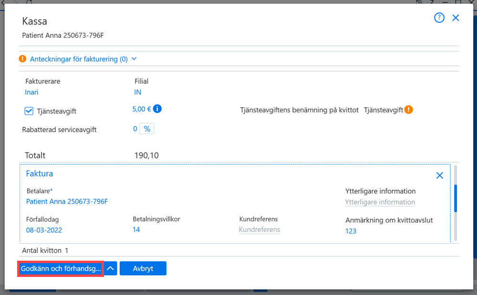Open payer link Patient Anna 250673-796F
This screenshot has height=295, width=477.
coord(67,202)
